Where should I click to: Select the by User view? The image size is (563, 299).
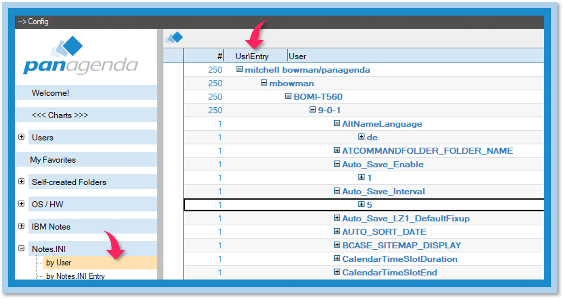59,263
